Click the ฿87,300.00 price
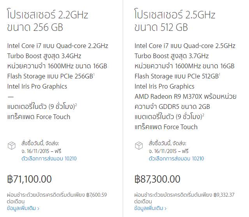249x217 pixels. tap(157, 180)
